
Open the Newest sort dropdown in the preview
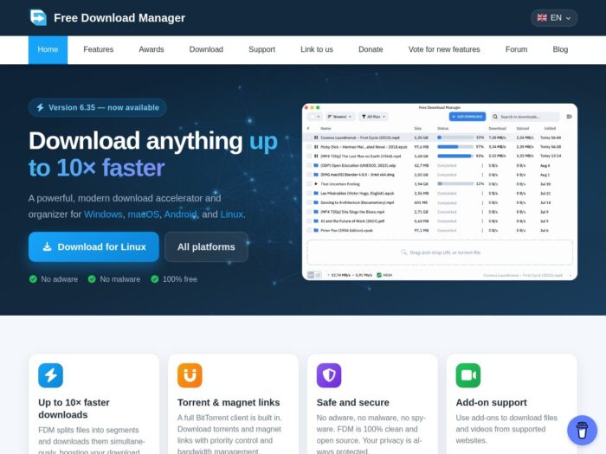[339, 117]
